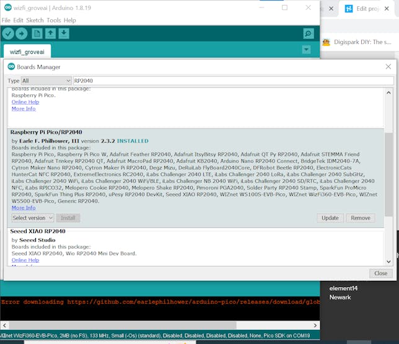Click the Upload arrow toolbar icon
This screenshot has width=399, height=344.
click(21, 33)
